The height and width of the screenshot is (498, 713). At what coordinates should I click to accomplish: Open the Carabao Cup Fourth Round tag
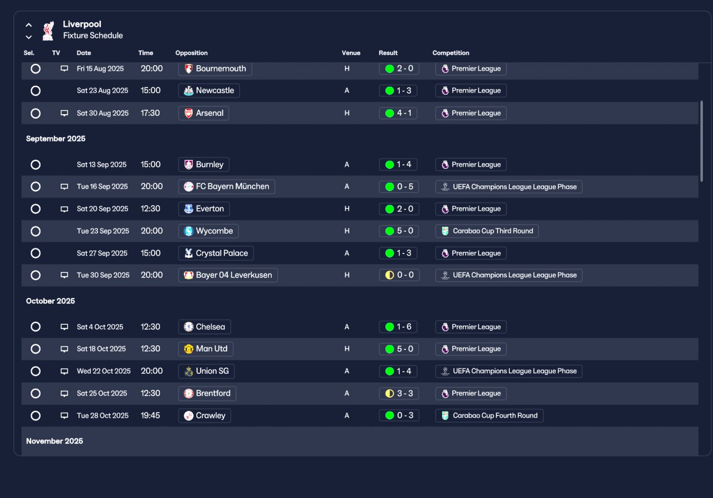pos(489,416)
